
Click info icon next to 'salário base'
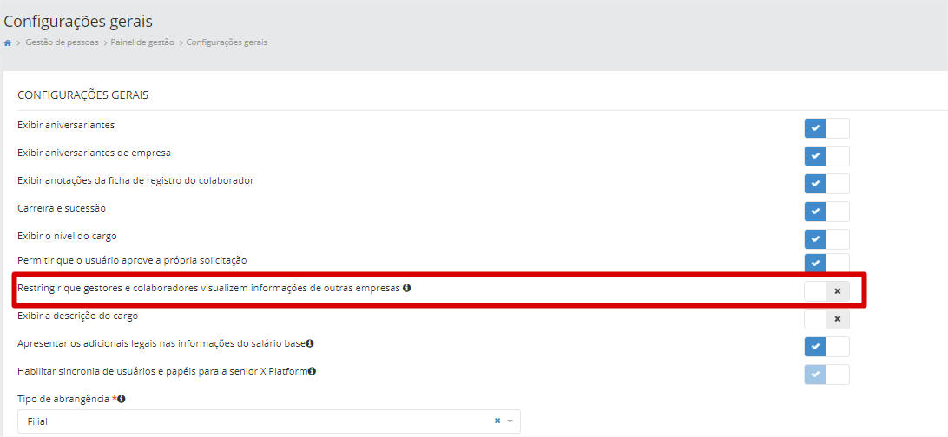click(310, 343)
